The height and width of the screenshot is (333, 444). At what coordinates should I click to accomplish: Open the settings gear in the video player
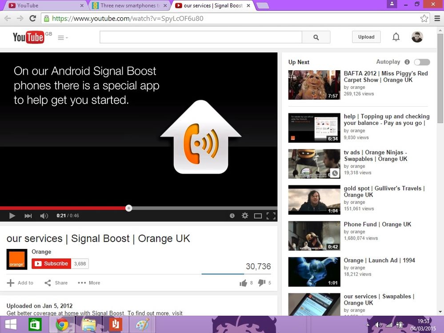tap(245, 216)
